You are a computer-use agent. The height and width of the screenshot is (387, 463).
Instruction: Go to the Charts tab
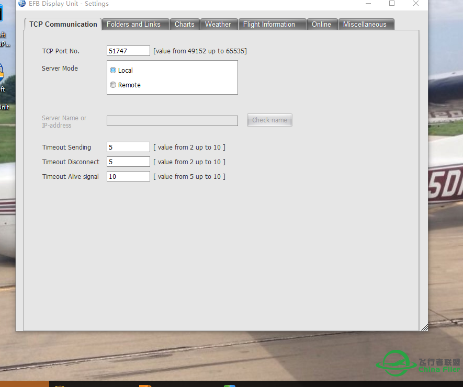(x=184, y=24)
